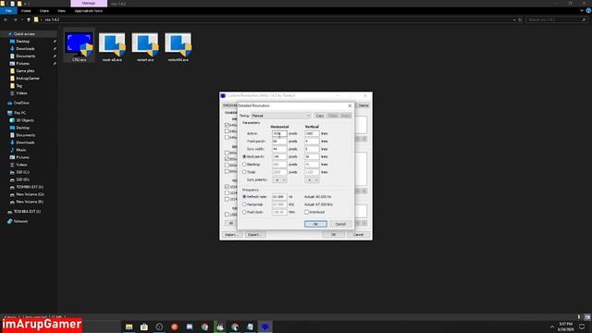Close the Detailed Resolution dialog
This screenshot has width=592, height=333.
click(x=350, y=105)
